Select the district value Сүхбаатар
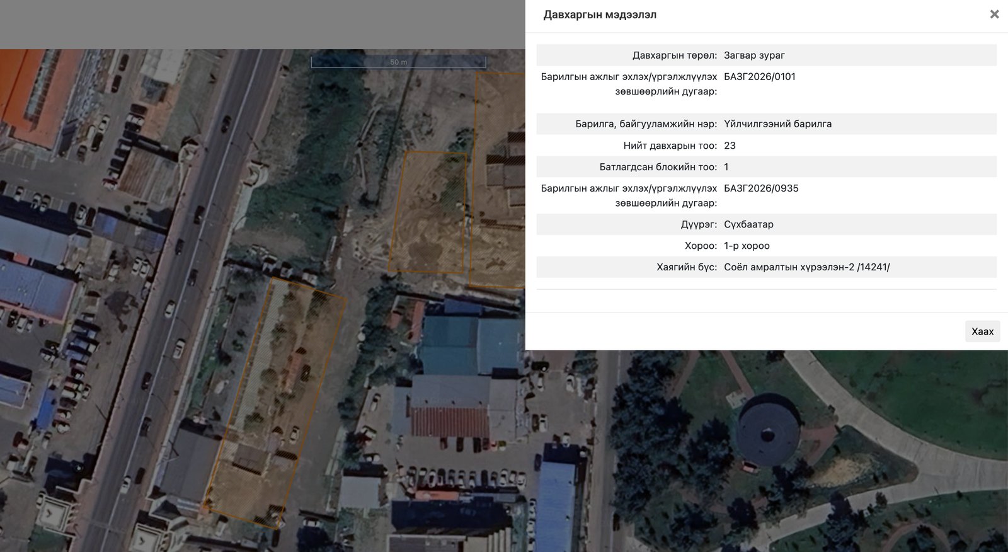Viewport: 1008px width, 552px height. click(x=748, y=224)
